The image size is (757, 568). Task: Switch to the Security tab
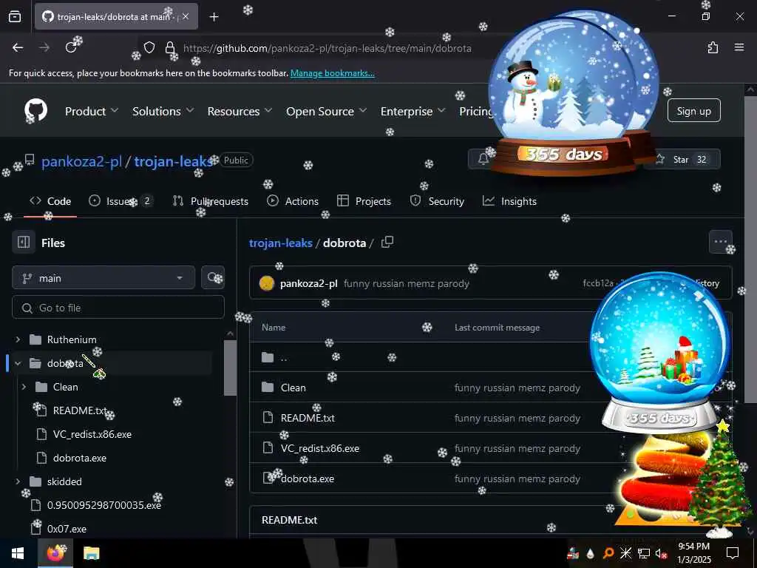437,201
